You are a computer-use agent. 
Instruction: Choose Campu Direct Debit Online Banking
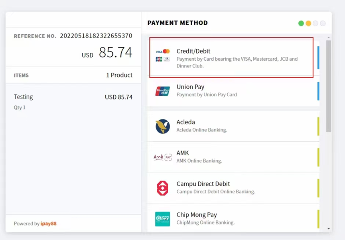[233, 188]
